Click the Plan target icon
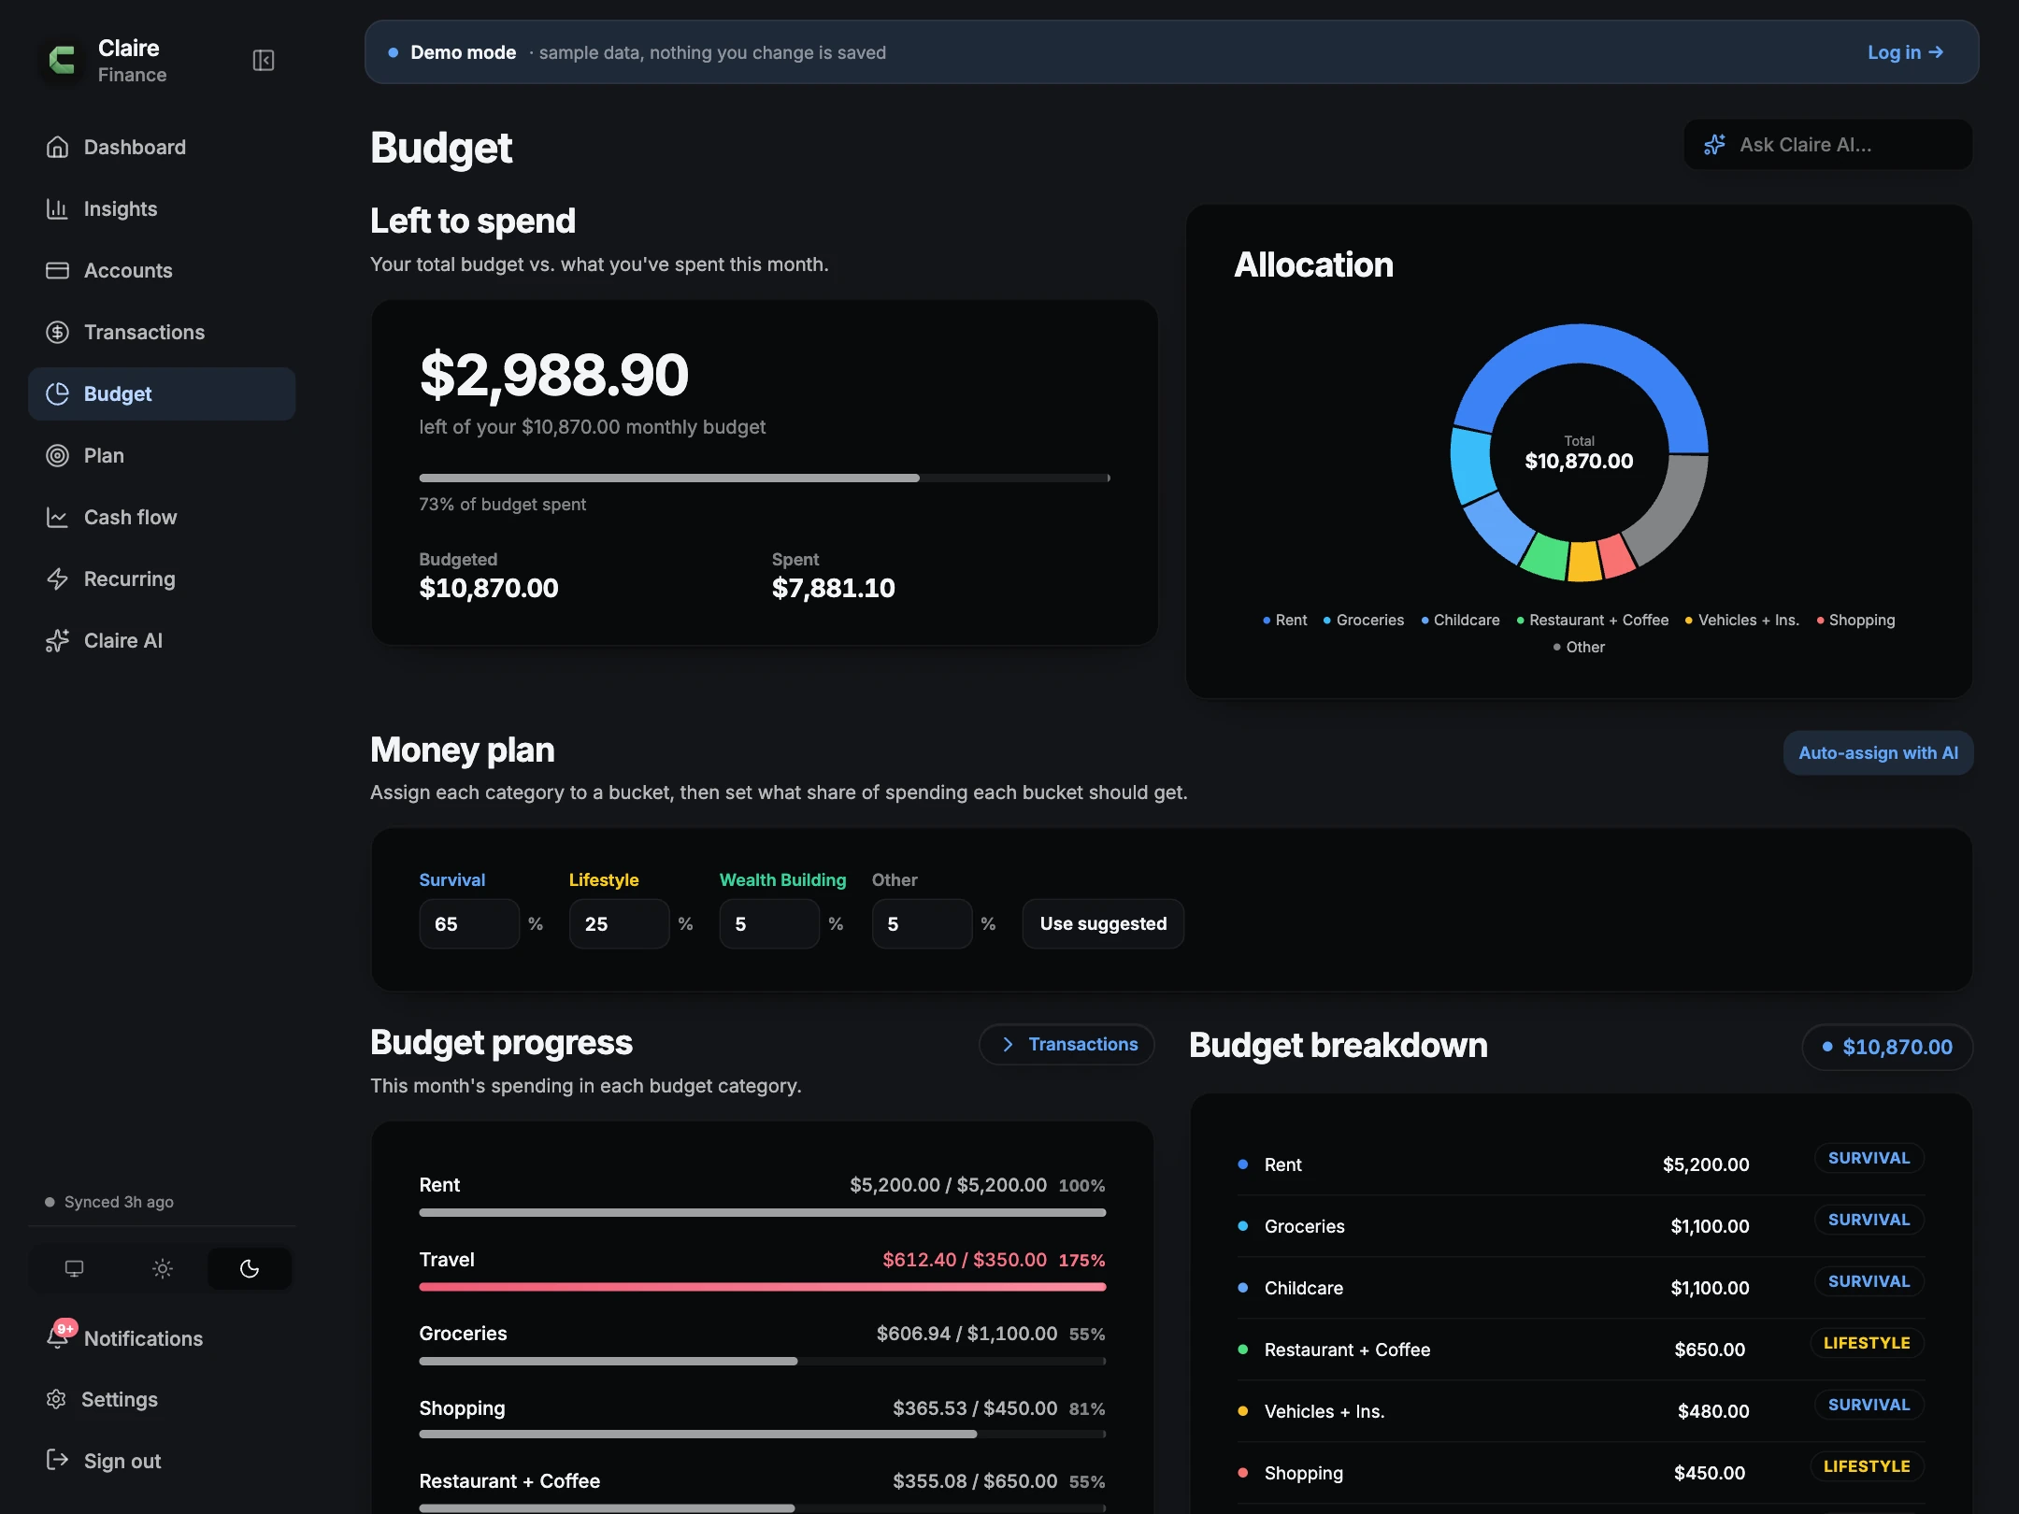This screenshot has width=2019, height=1514. click(58, 455)
